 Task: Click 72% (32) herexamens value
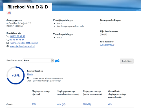87,104
